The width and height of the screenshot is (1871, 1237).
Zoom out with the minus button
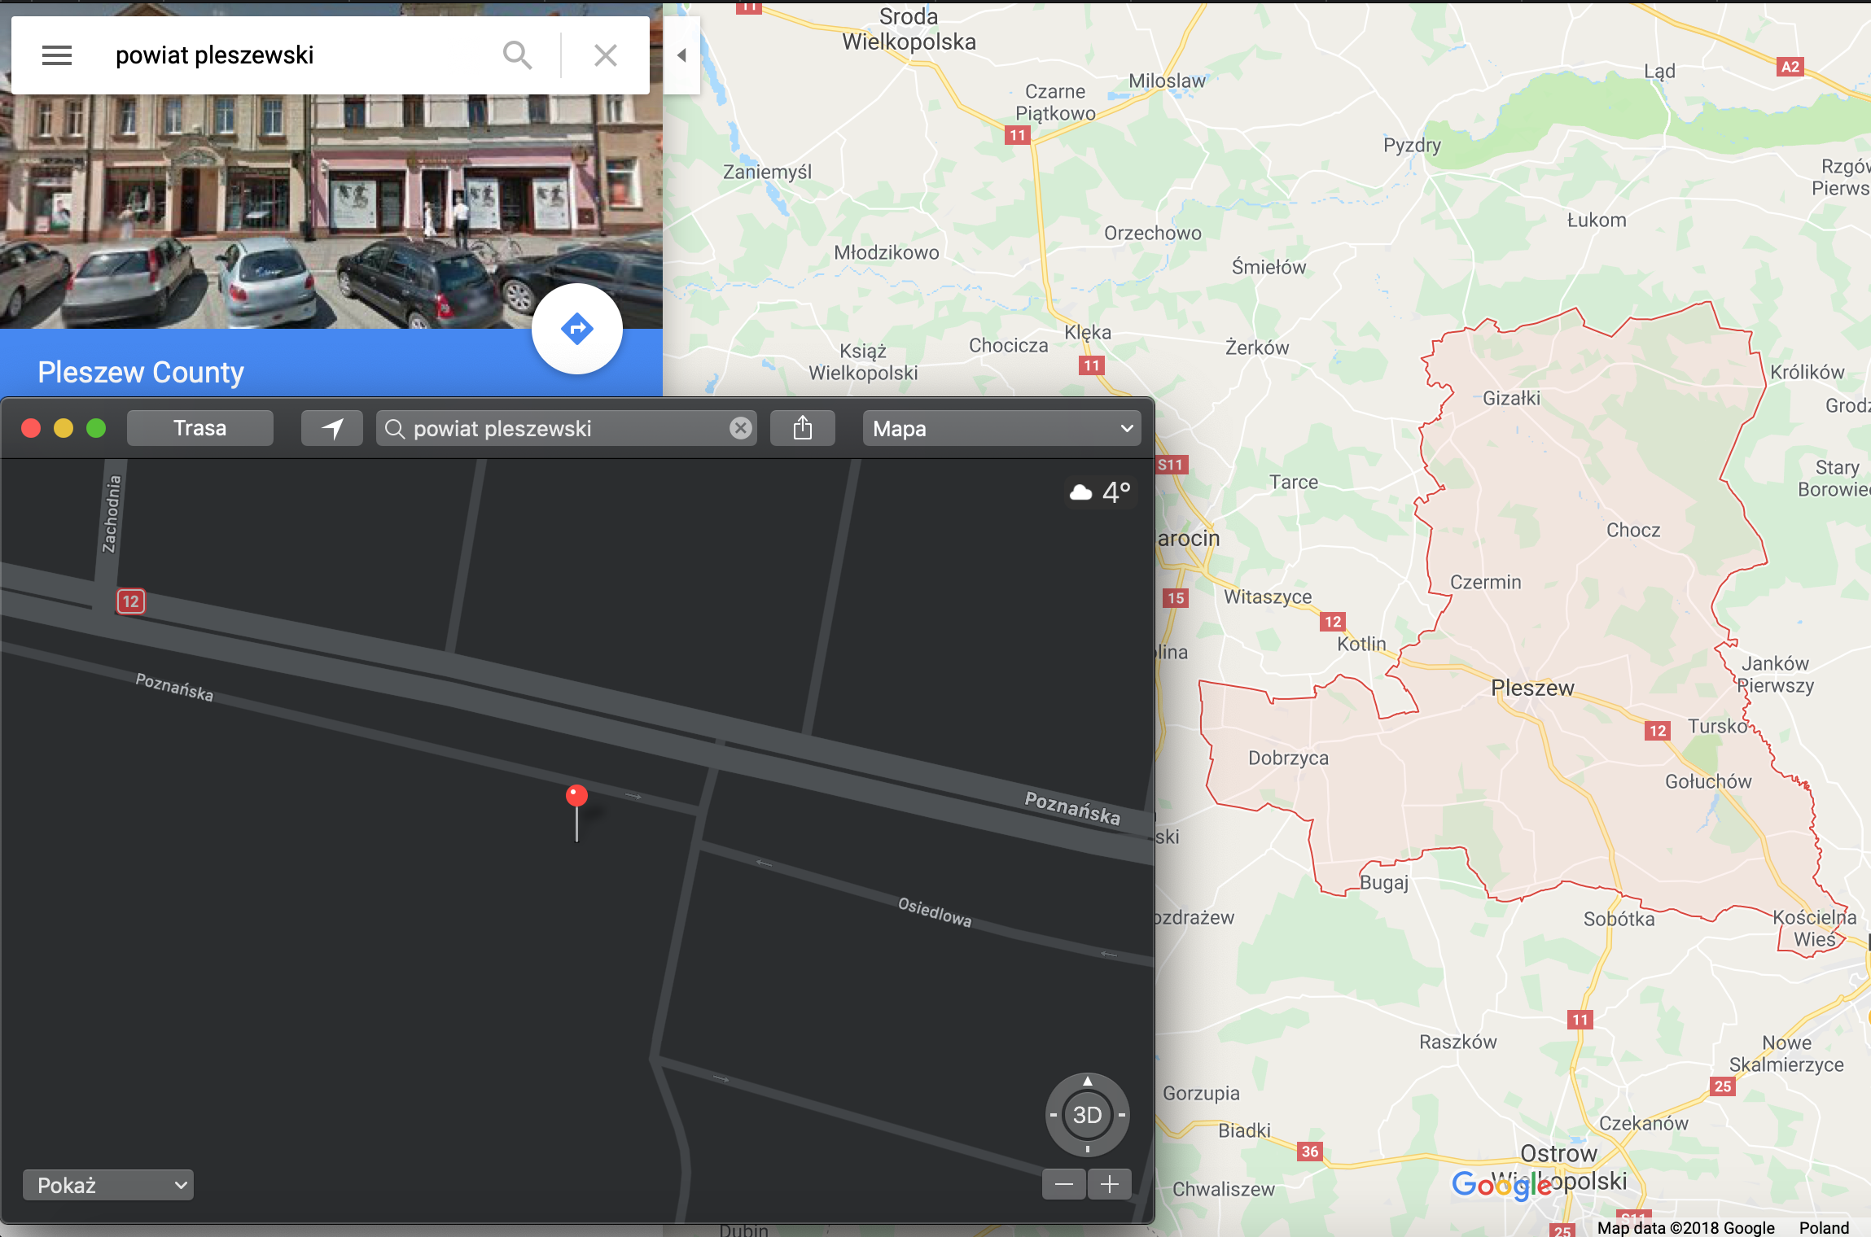[x=1064, y=1184]
